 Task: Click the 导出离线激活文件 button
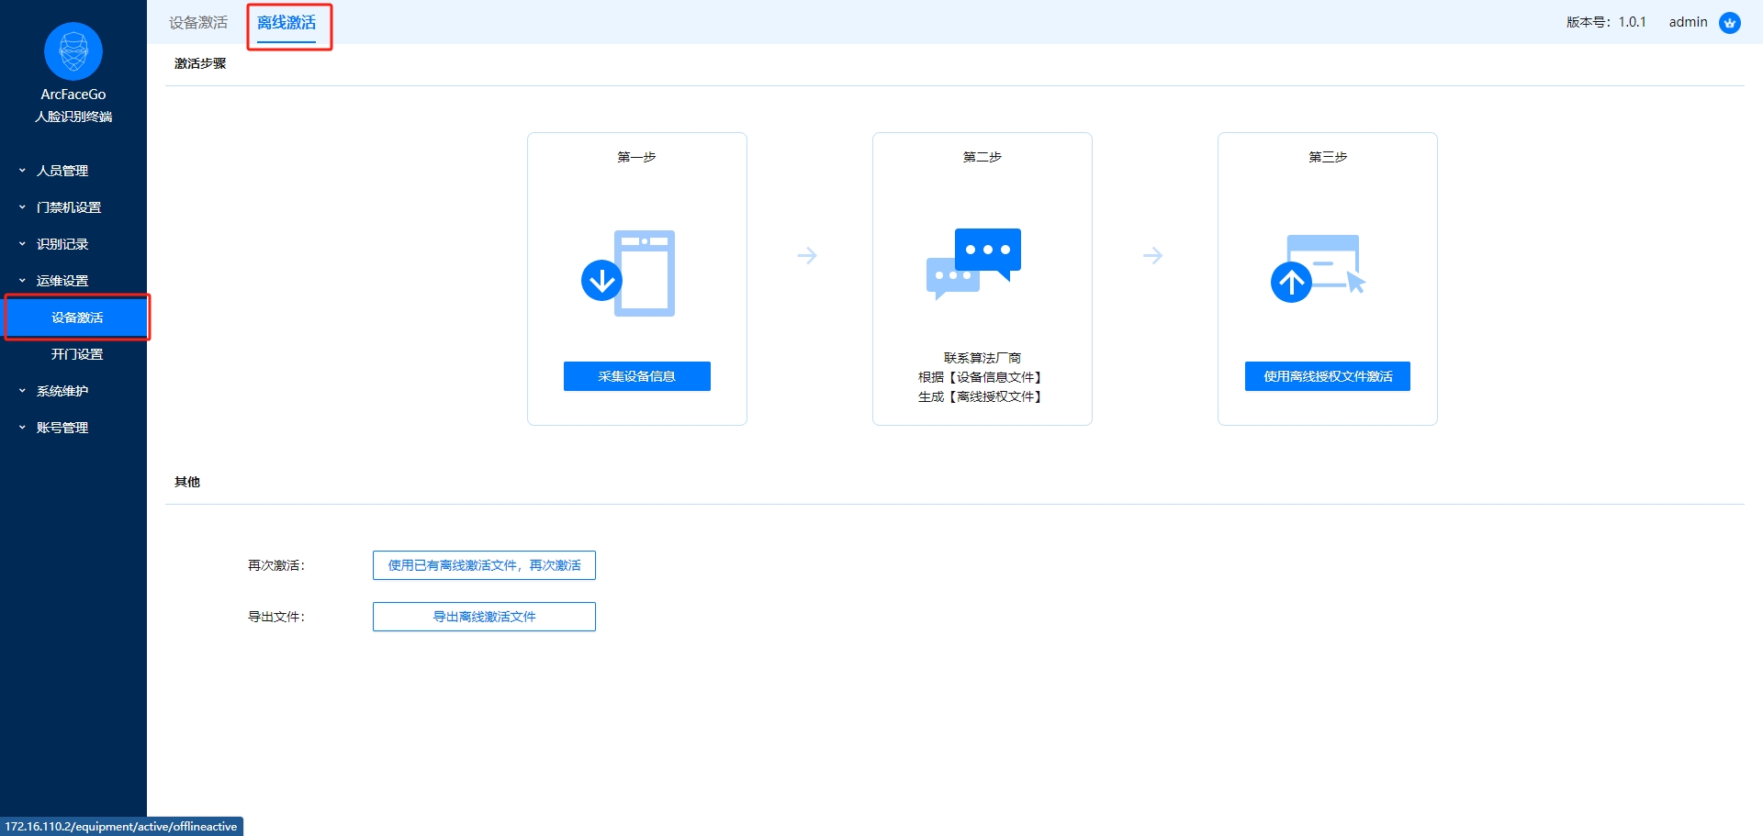tap(484, 617)
